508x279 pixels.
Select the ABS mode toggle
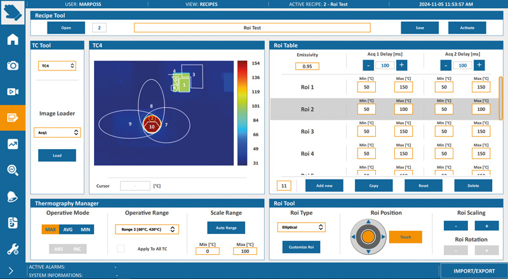pos(58,249)
